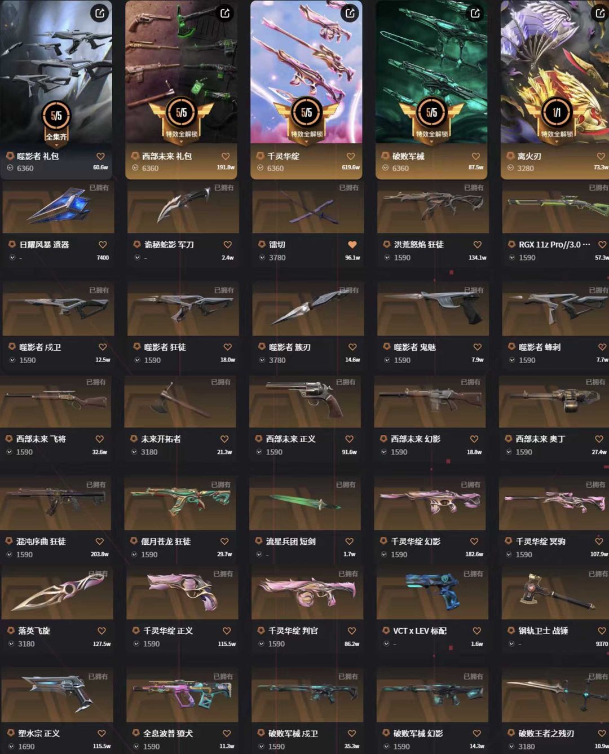Click share icon on 离火刃 card
The height and width of the screenshot is (754, 609).
(600, 13)
